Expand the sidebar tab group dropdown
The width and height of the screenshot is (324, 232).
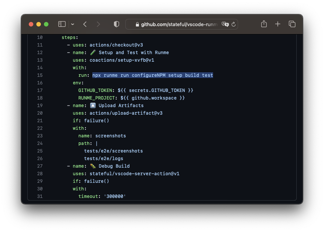pyautogui.click(x=73, y=24)
